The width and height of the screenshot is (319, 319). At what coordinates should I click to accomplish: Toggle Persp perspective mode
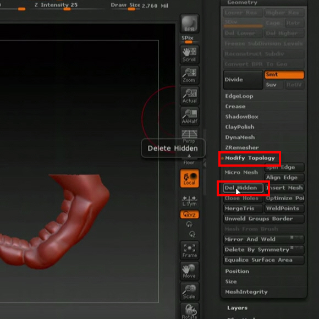pyautogui.click(x=189, y=136)
